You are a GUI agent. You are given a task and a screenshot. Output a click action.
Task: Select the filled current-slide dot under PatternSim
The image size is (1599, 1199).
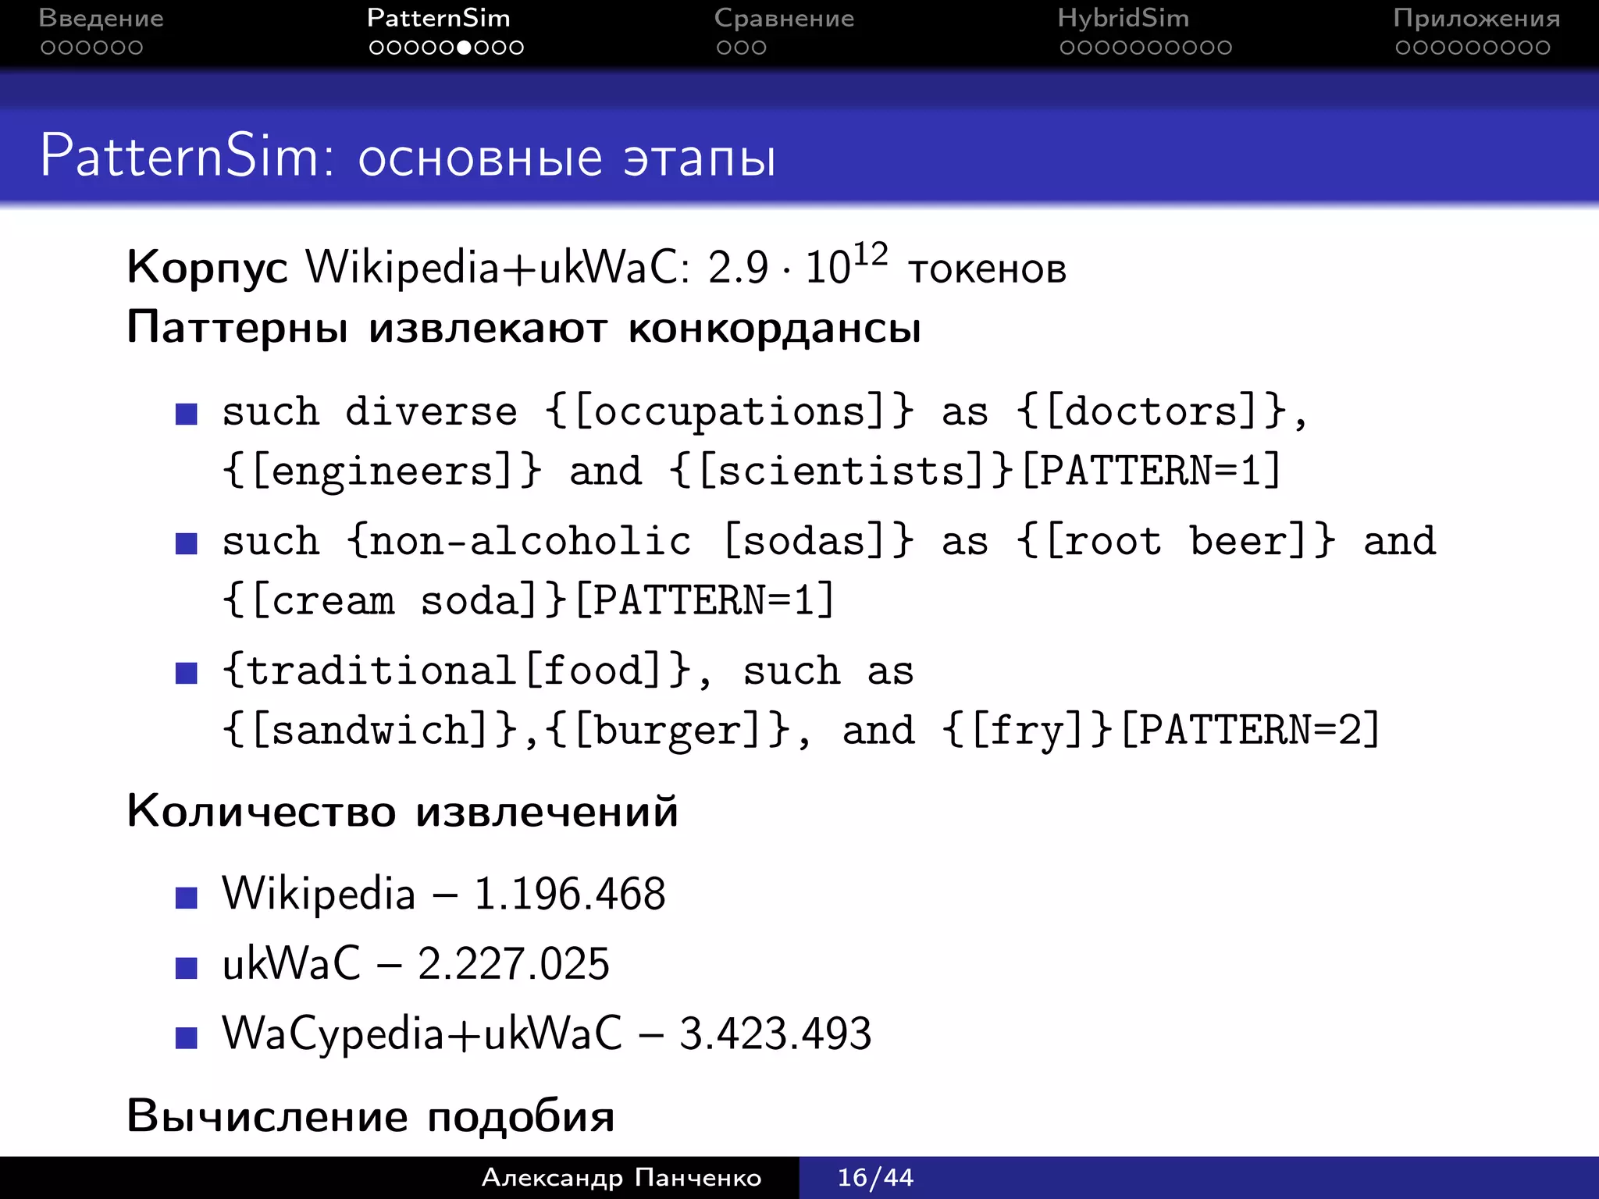[464, 48]
